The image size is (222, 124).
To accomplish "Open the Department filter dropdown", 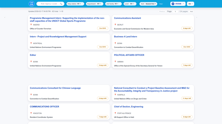I will pyautogui.click(x=95, y=4).
